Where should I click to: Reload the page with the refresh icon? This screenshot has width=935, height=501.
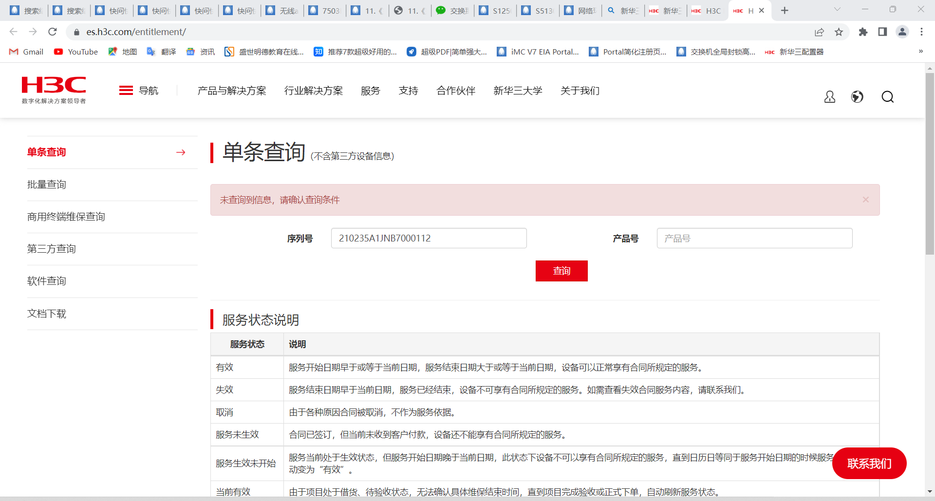point(53,32)
